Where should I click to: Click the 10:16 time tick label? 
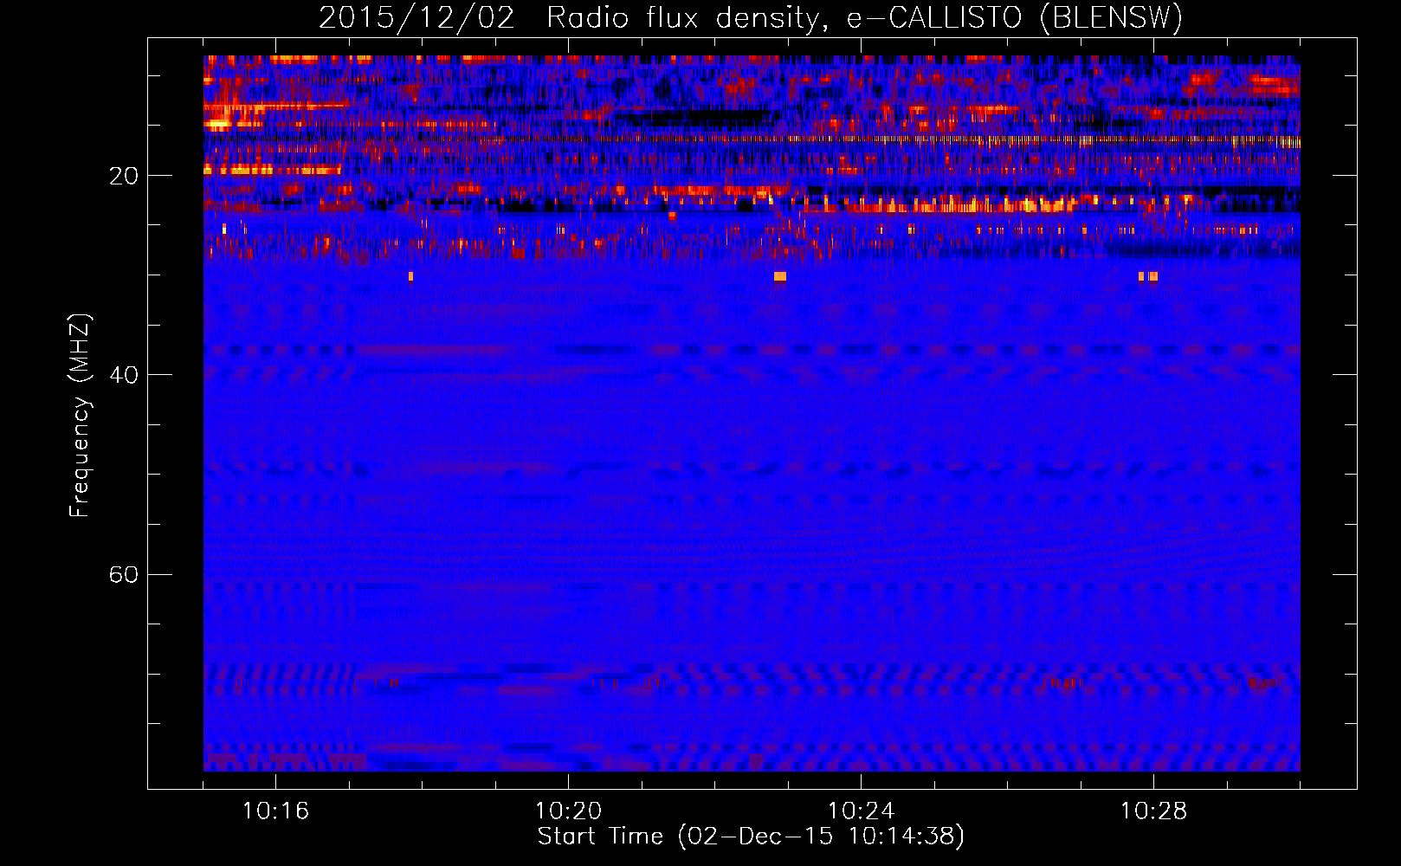coord(275,811)
